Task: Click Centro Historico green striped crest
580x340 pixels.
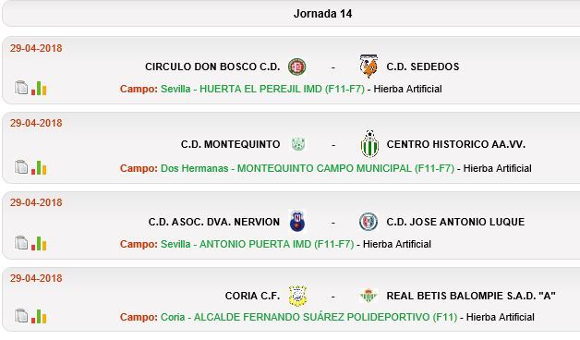Action: (x=369, y=144)
